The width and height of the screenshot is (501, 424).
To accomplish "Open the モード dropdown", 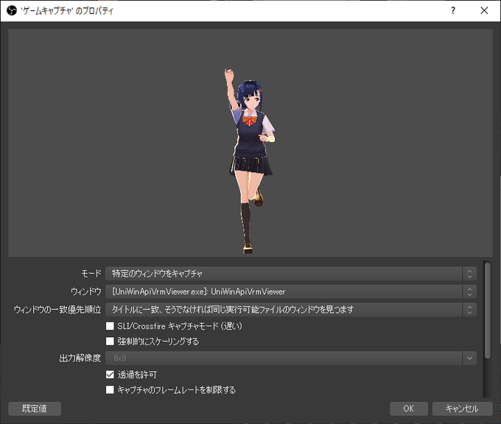I will tap(291, 274).
